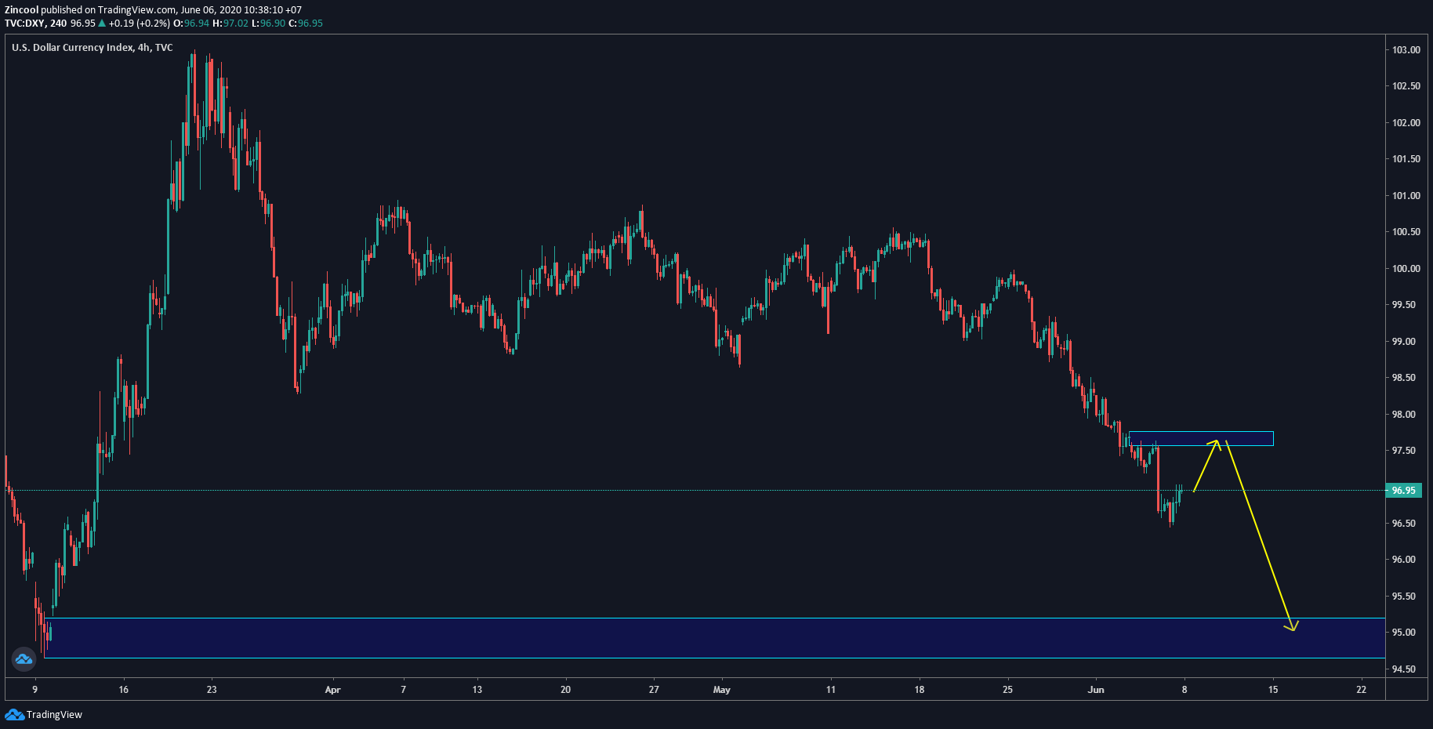Screen dimensions: 1433x729
Task: Click the 101.00 price axis label
Action: point(1406,196)
